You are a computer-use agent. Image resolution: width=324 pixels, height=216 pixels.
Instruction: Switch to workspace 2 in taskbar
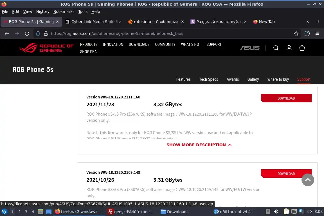coord(19,212)
